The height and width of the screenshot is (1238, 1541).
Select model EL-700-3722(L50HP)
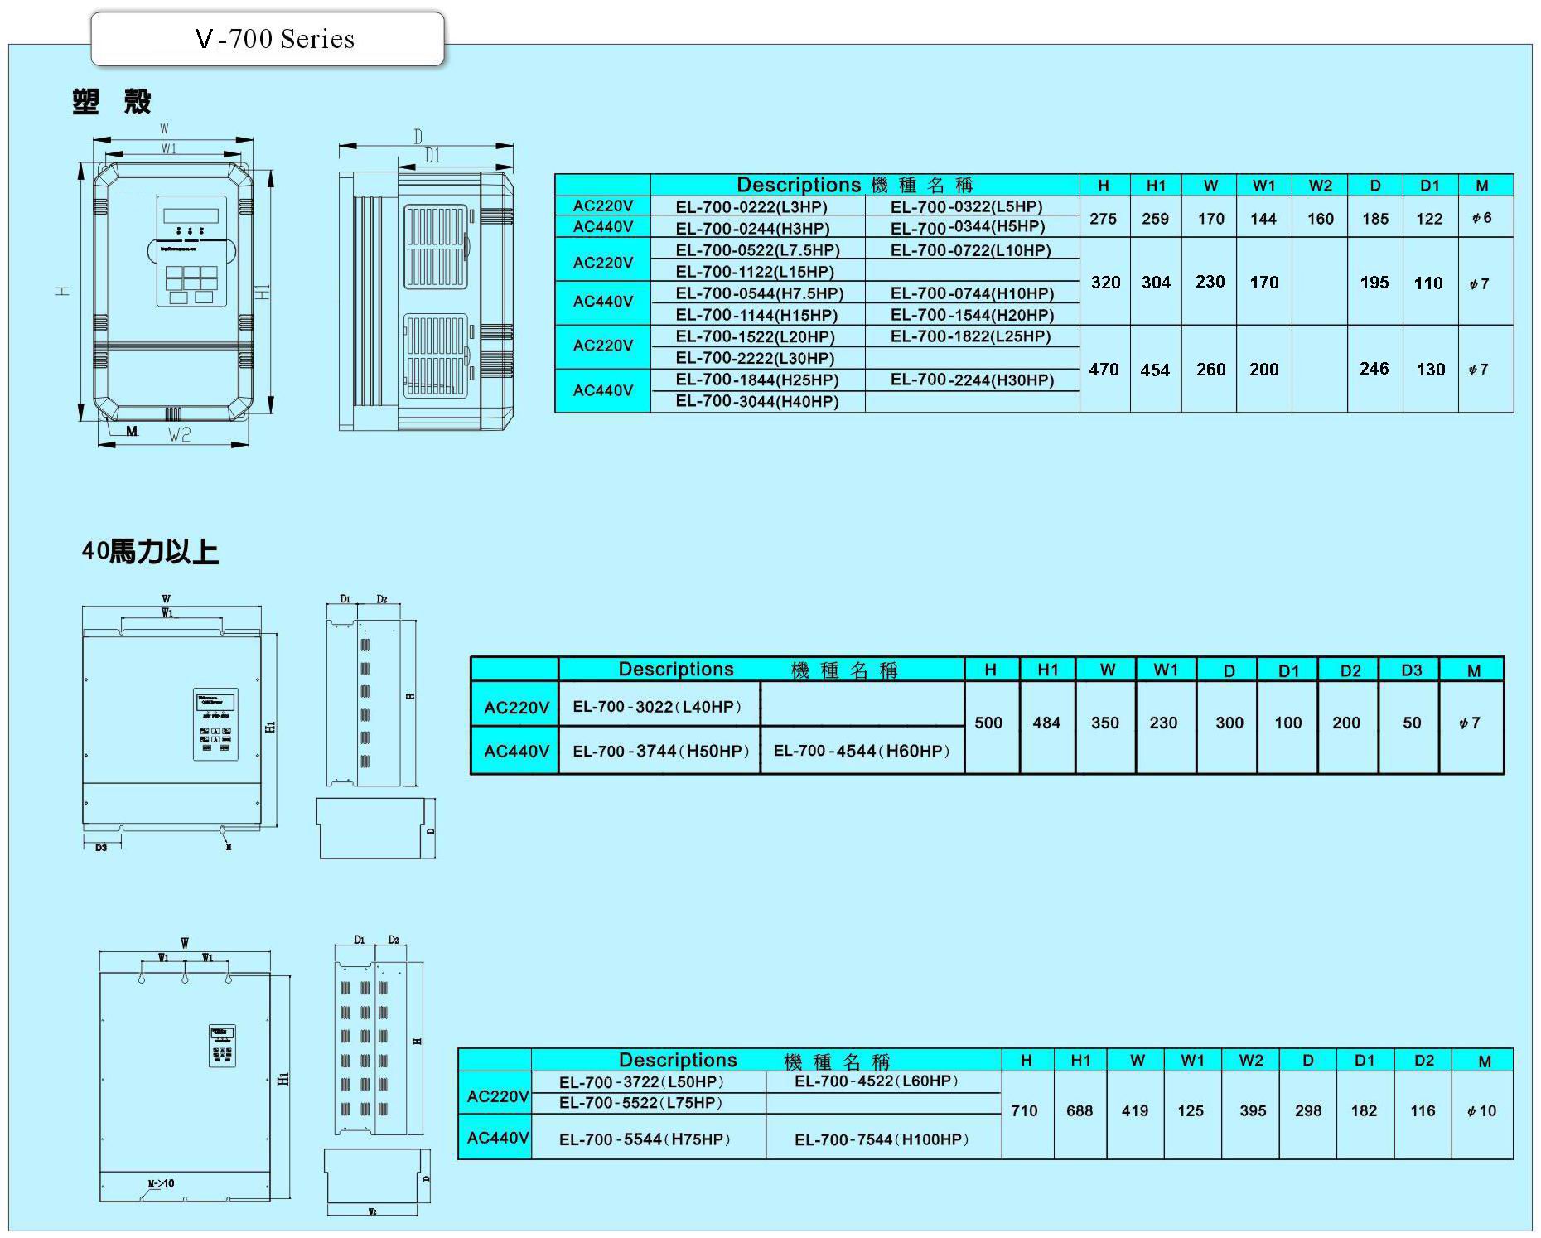[642, 1082]
